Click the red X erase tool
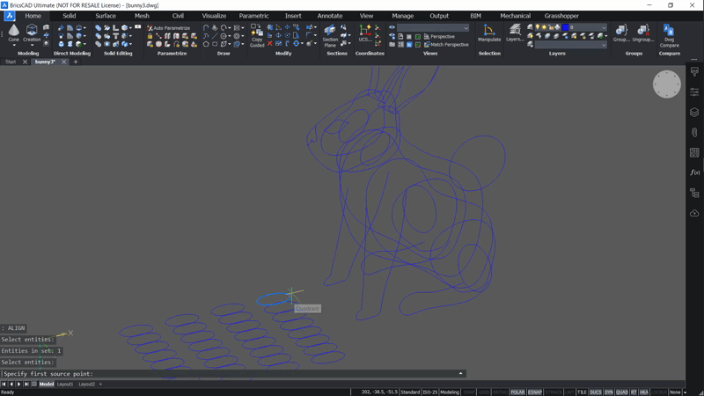Screen dimensions: 704x396 270,44
